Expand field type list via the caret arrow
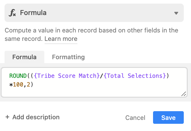The image size is (191, 131). 176,13
